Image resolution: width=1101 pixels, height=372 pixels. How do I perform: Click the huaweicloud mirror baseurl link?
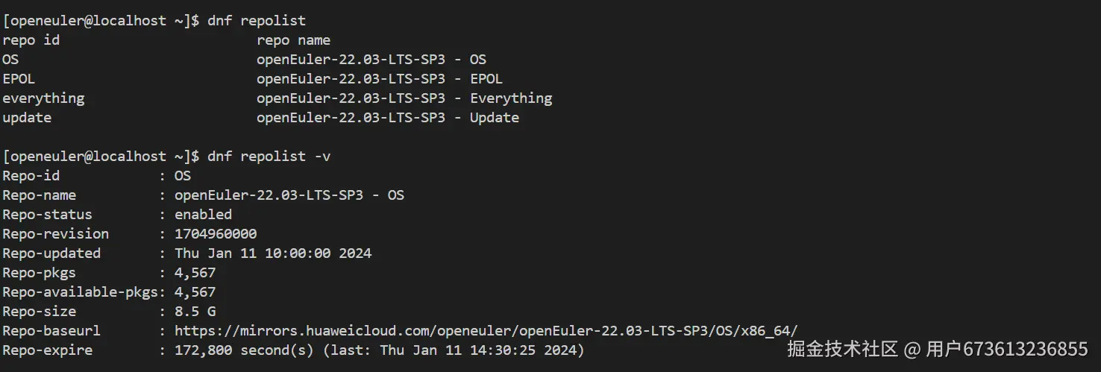(x=486, y=330)
